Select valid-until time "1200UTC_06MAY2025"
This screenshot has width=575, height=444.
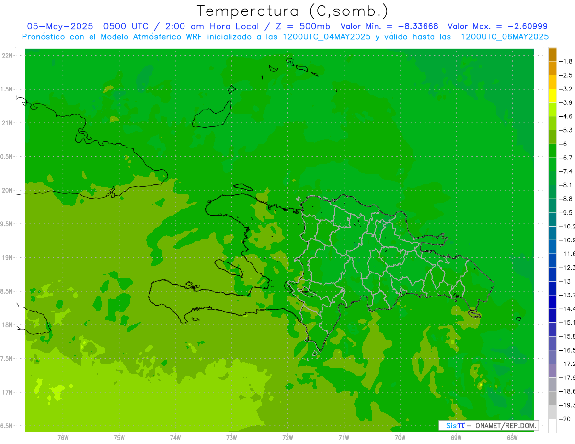point(505,37)
